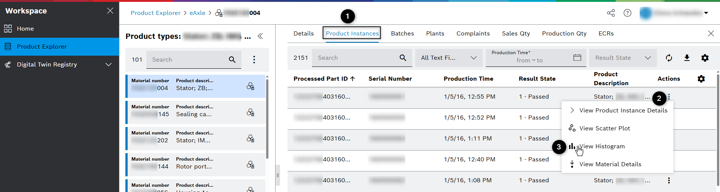Close the product detail panel
The height and width of the screenshot is (192, 720).
click(711, 34)
